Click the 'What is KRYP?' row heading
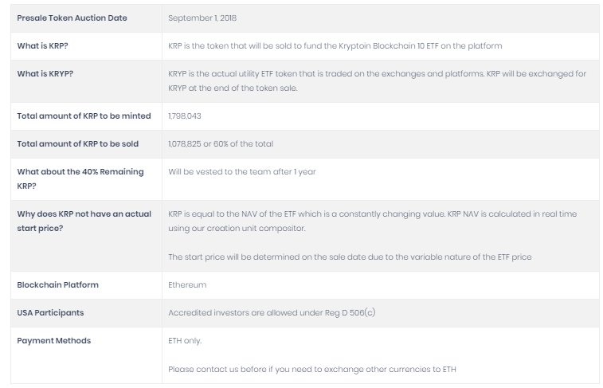The width and height of the screenshot is (603, 388). coord(45,74)
